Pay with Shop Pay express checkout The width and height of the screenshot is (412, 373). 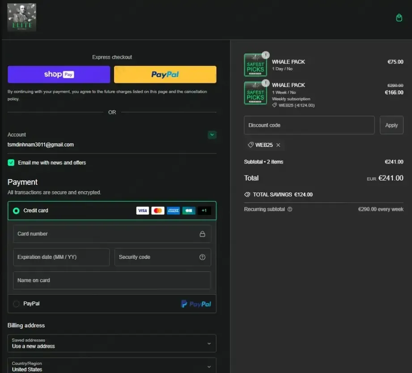tap(59, 74)
